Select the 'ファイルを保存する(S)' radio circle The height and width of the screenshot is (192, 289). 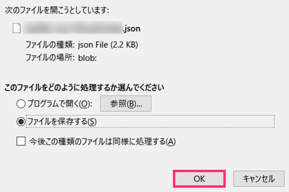coord(21,122)
